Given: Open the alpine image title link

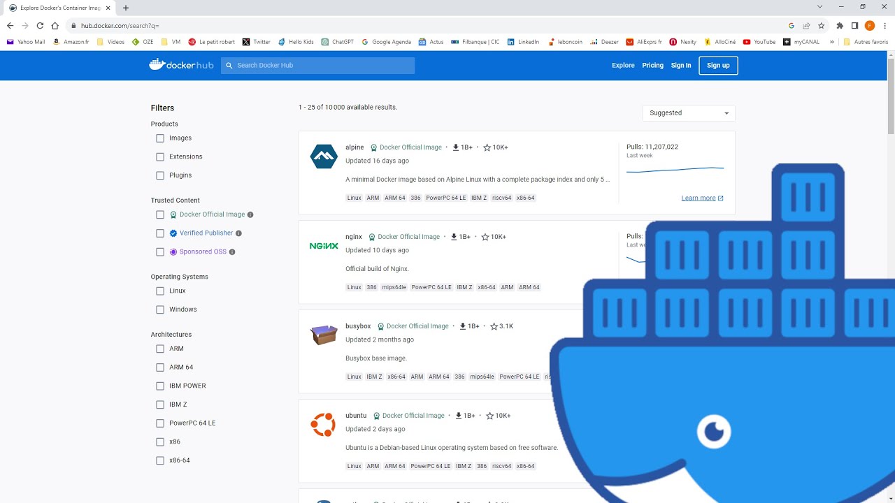Looking at the screenshot, I should [355, 147].
